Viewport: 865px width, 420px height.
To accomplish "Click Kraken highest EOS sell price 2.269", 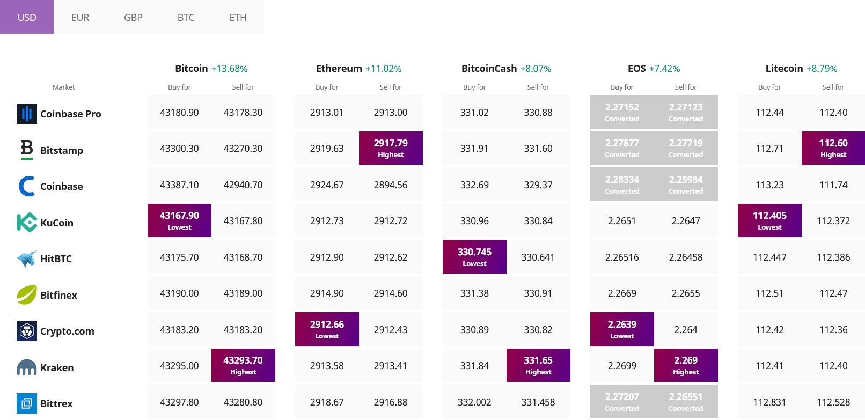I will point(686,365).
